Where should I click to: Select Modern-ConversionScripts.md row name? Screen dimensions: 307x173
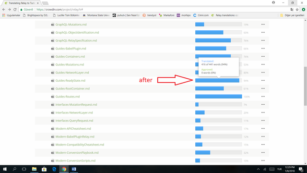coord(75,161)
